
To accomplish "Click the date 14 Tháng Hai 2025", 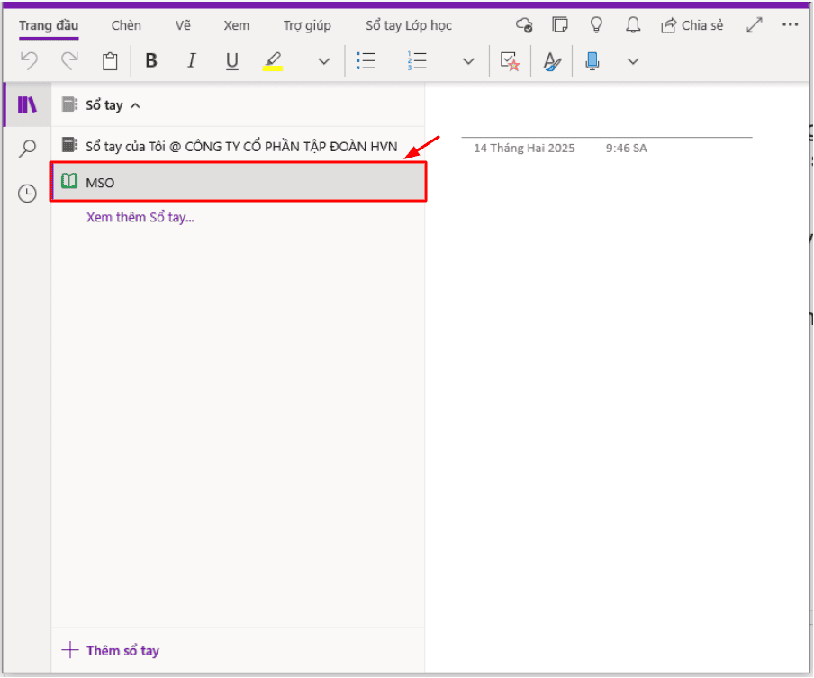I will click(524, 149).
